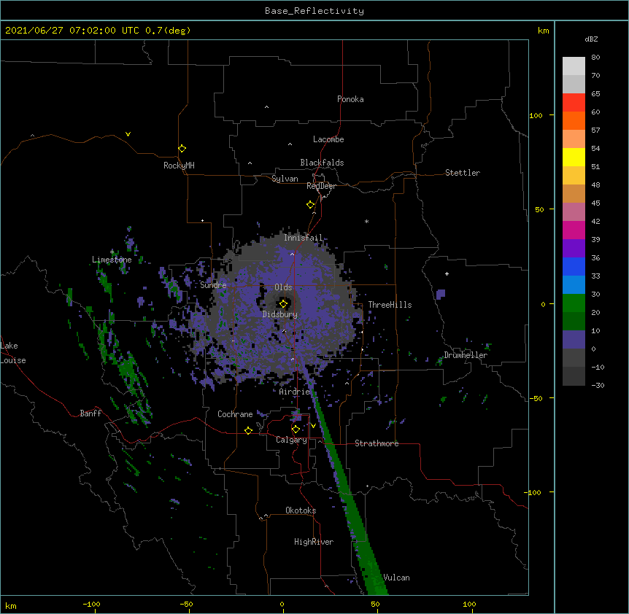This screenshot has width=629, height=614.
Task: Click the 50 tick on the right axis
Action: [x=539, y=209]
